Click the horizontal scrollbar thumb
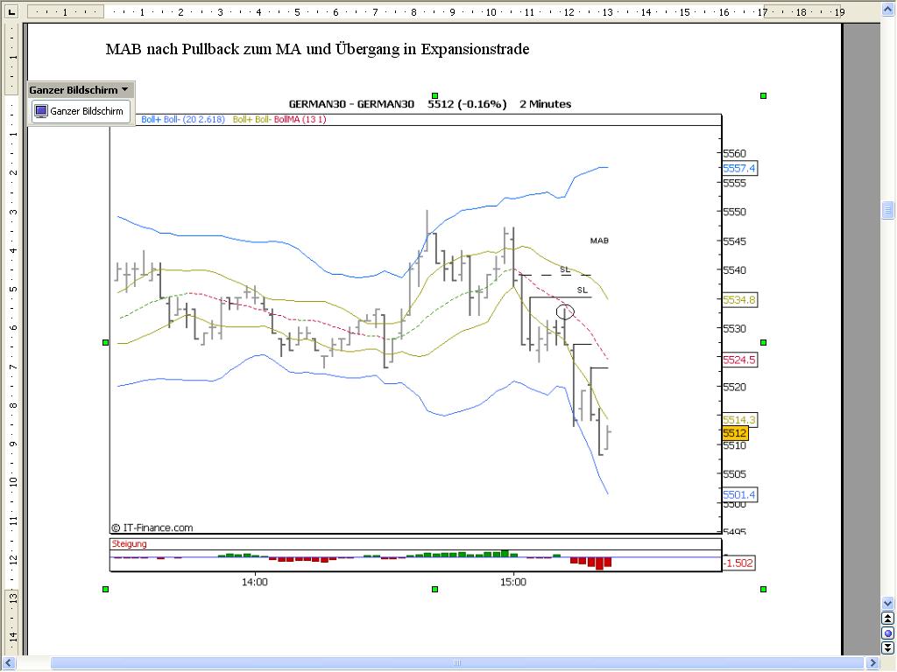 456,663
